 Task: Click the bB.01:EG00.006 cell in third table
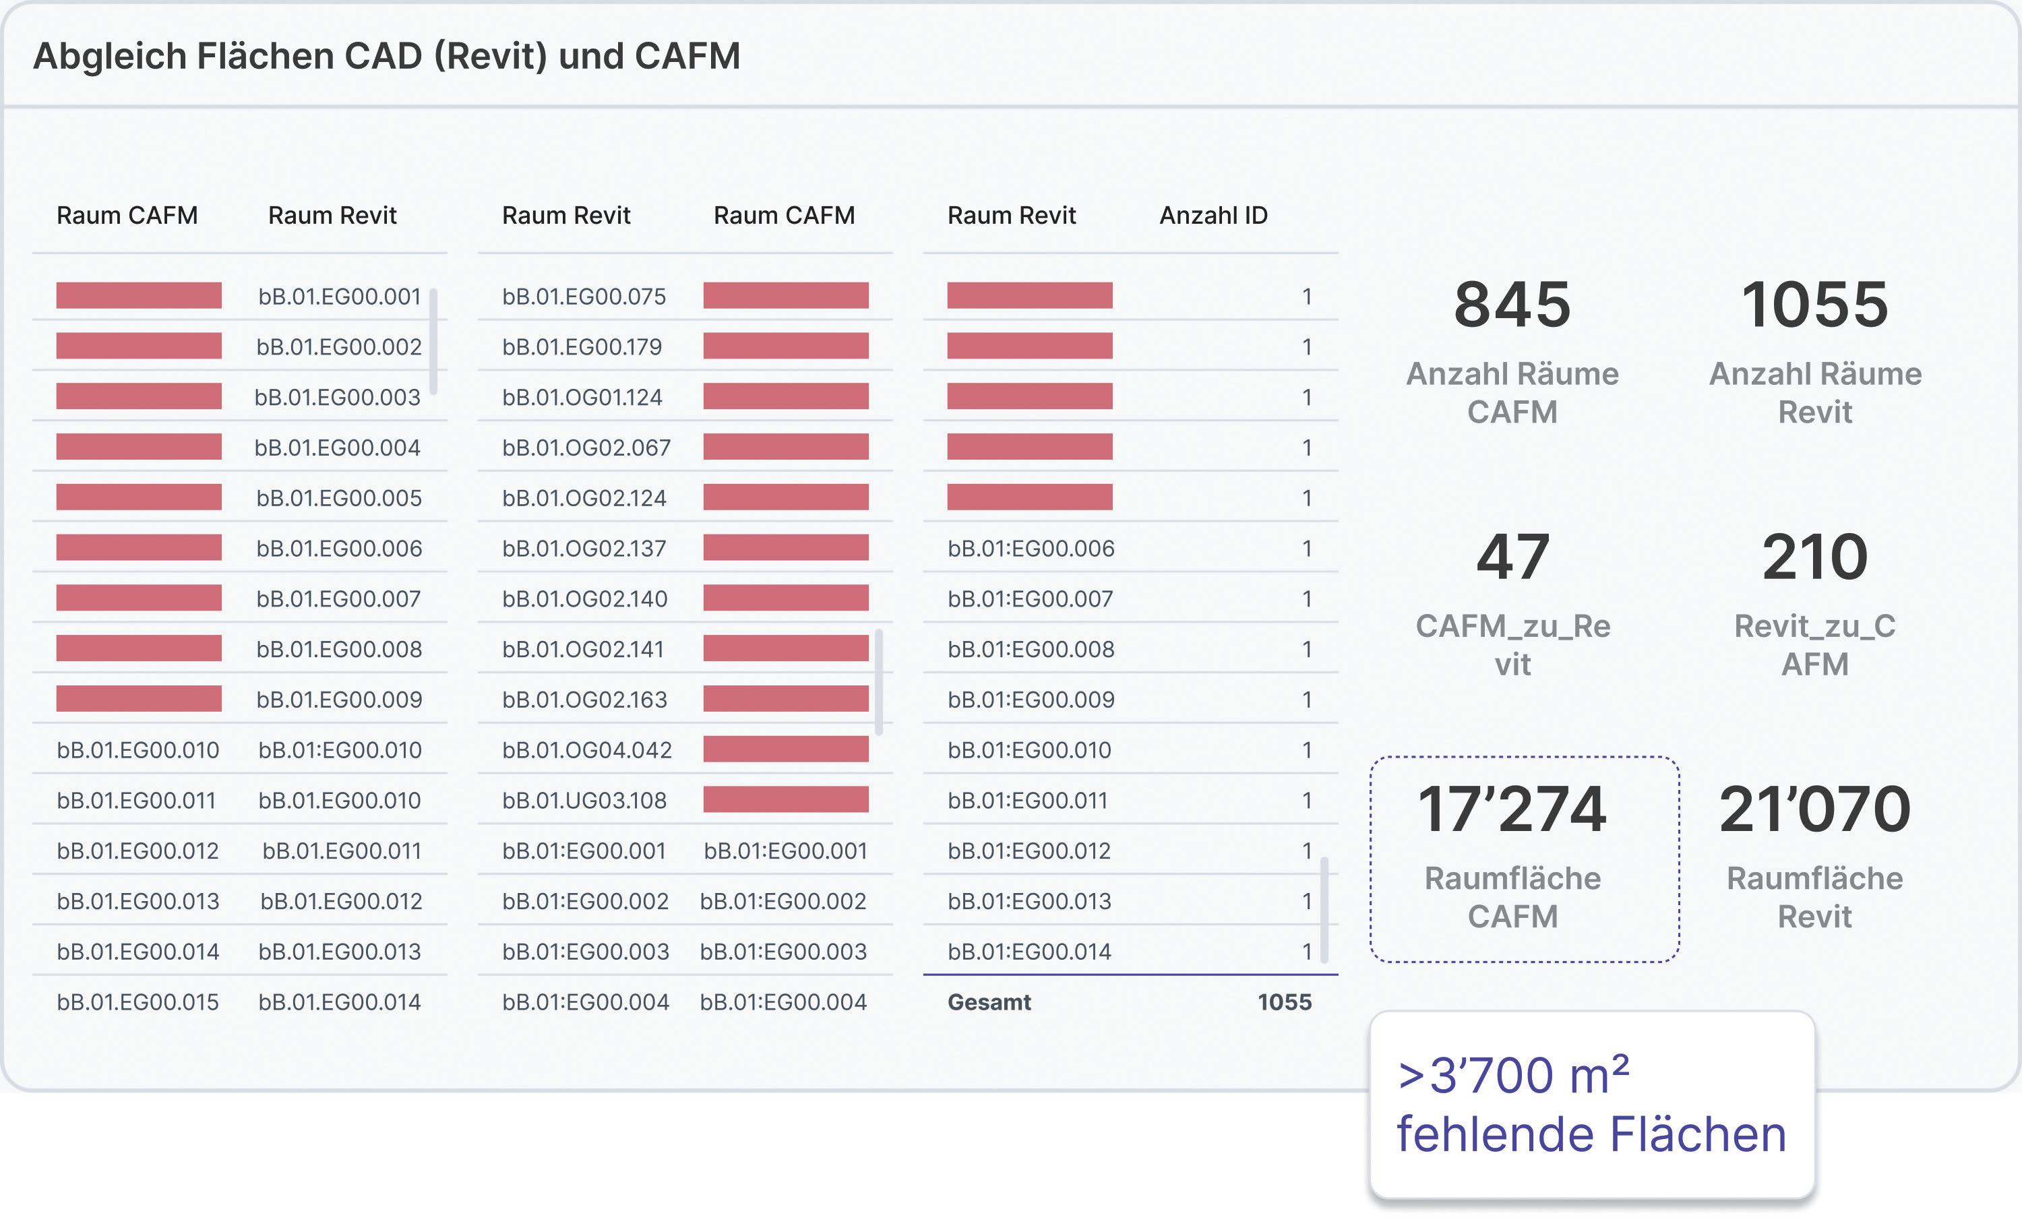pos(1031,549)
